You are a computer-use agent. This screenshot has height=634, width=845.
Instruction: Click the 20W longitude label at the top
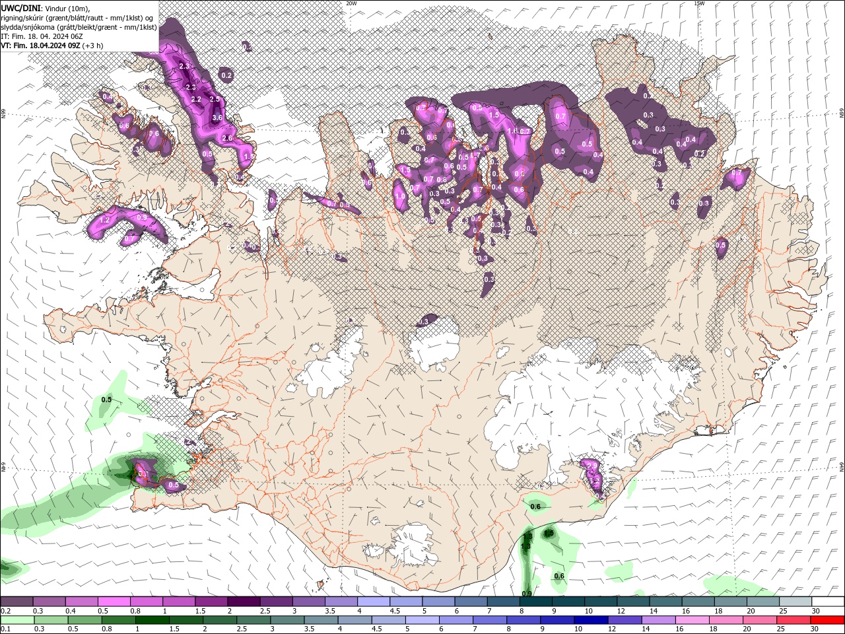[351, 3]
